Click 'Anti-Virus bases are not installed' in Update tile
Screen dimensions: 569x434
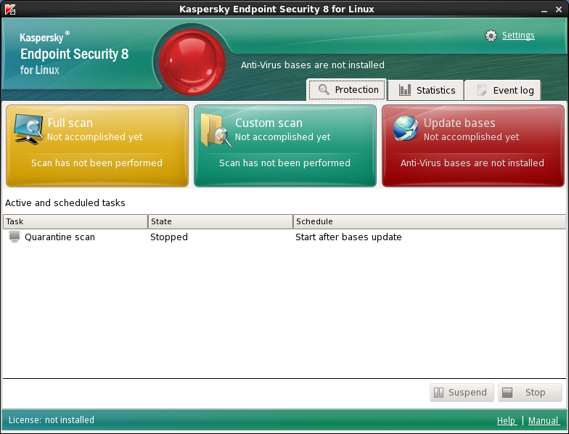point(472,163)
